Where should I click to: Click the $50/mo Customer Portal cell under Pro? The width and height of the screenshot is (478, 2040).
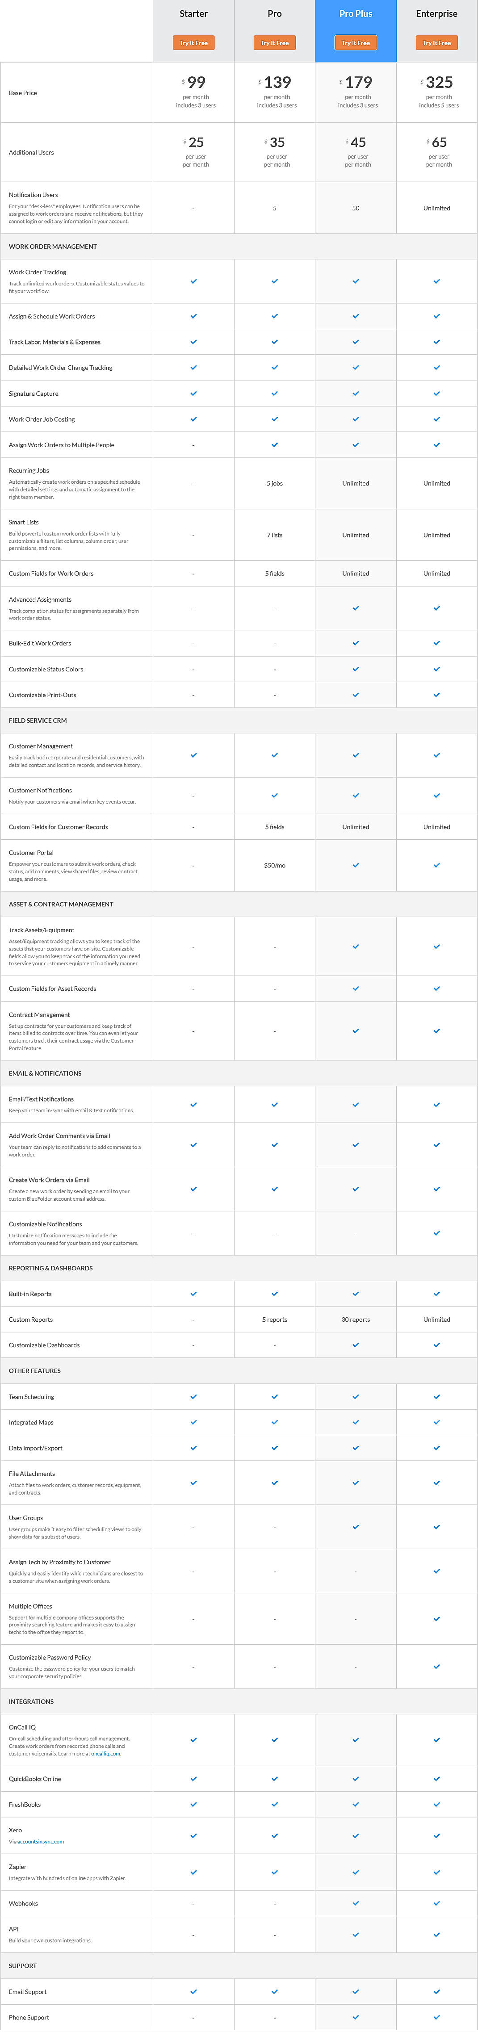pyautogui.click(x=275, y=865)
